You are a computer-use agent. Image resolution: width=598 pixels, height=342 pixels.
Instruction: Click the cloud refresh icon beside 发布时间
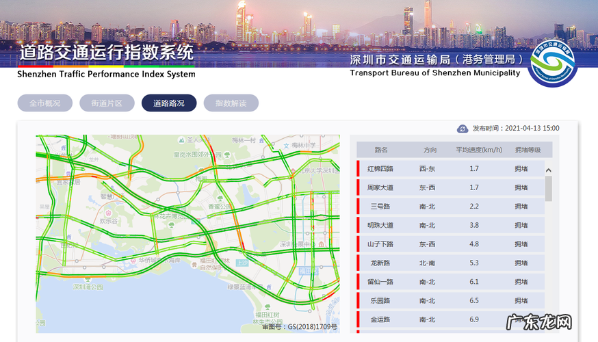click(x=463, y=129)
